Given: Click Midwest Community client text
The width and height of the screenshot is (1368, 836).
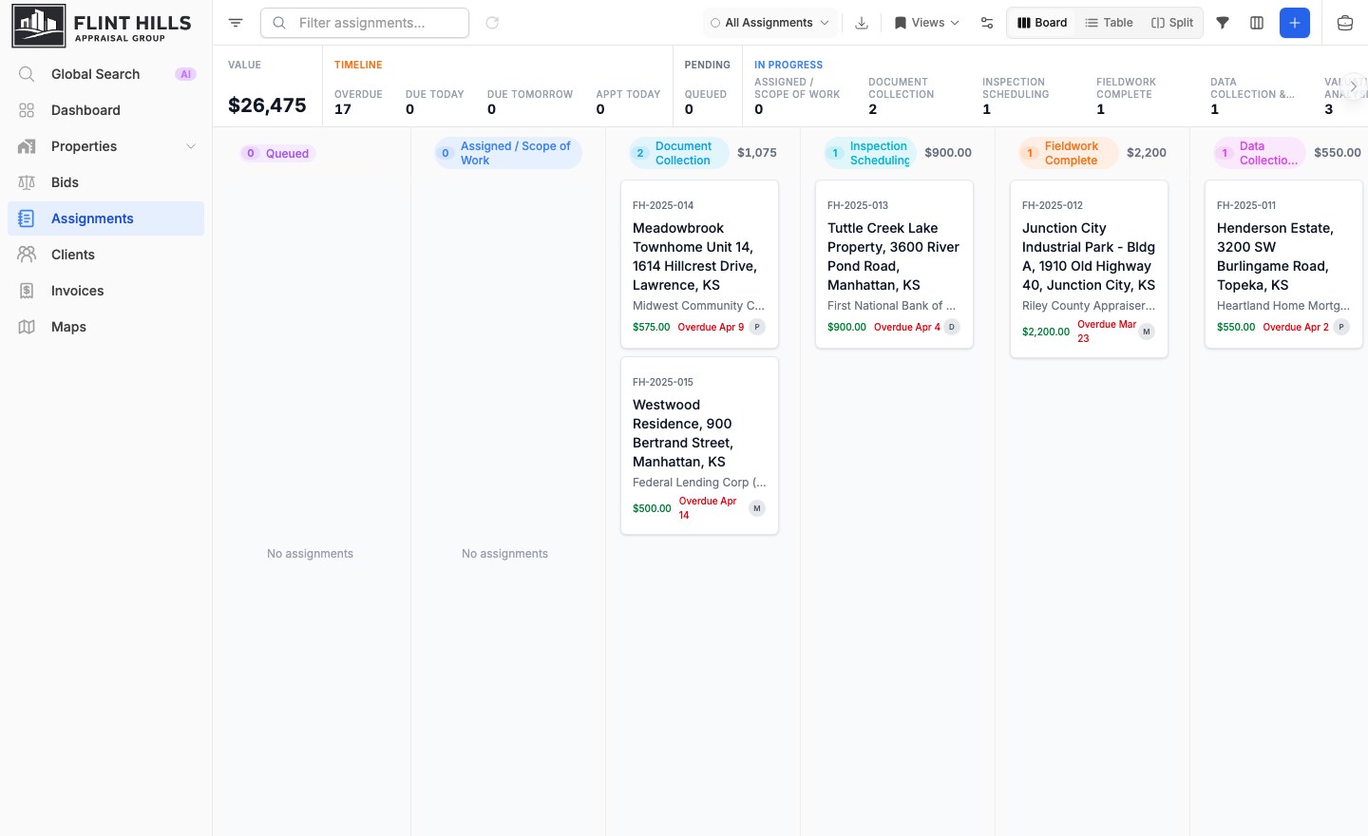Looking at the screenshot, I should [698, 306].
